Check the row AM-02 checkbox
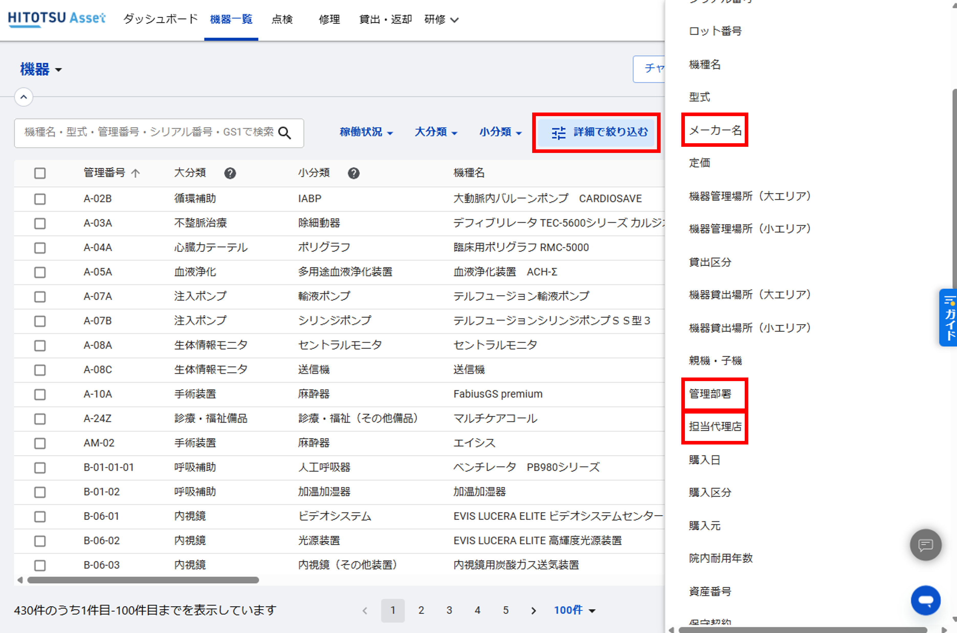 [x=40, y=443]
